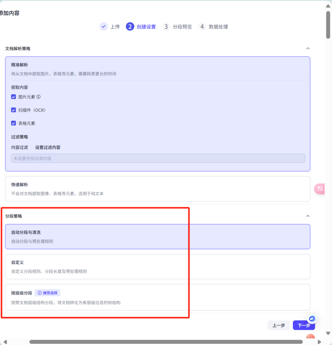Screen dimensions: 332x345
Task: Click the scroll left arrow
Action: tap(5, 342)
